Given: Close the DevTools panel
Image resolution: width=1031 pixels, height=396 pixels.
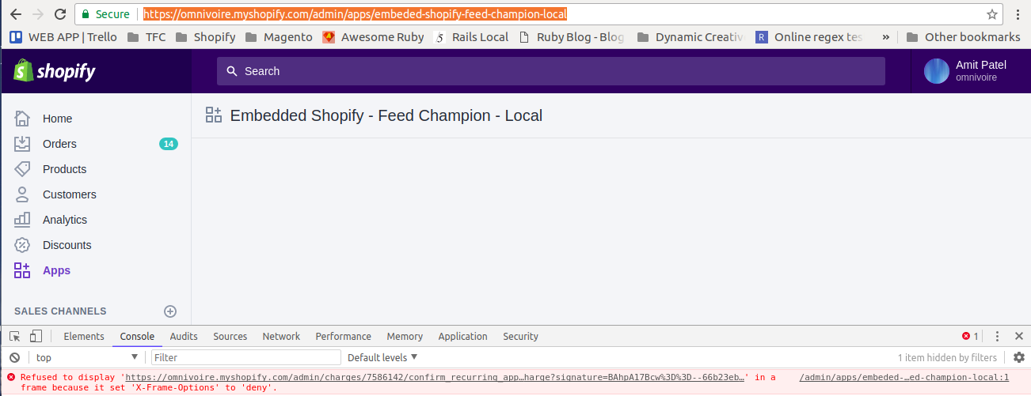Looking at the screenshot, I should tap(1019, 336).
